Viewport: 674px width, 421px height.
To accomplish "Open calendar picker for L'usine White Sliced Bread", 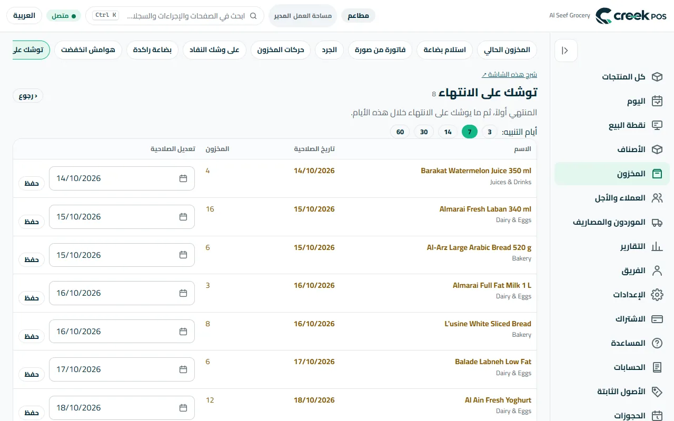I will 183,332.
